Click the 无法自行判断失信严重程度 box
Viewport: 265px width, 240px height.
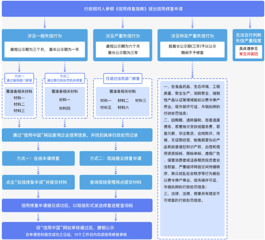click(x=248, y=38)
